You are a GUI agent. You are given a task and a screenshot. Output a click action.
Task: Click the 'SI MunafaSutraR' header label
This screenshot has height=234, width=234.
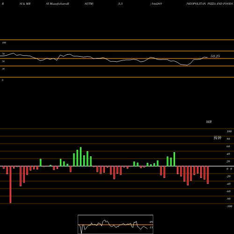(58, 4)
